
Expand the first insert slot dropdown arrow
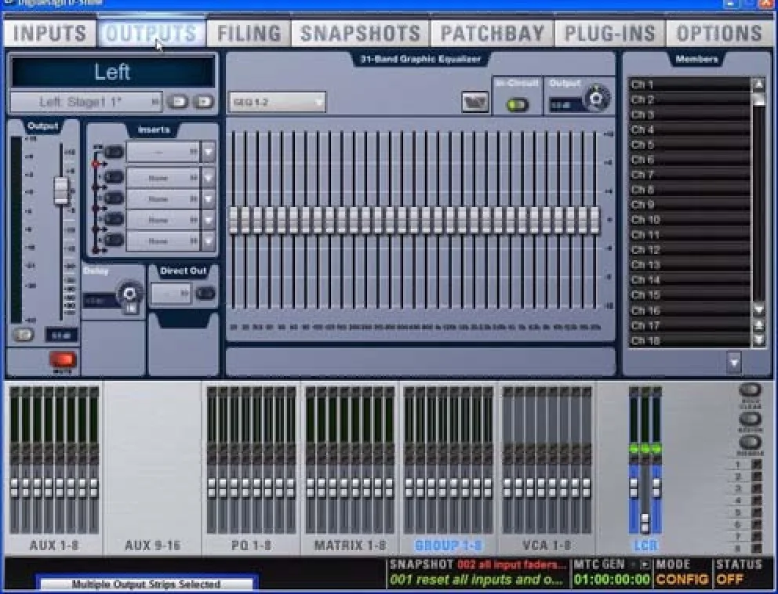[209, 152]
